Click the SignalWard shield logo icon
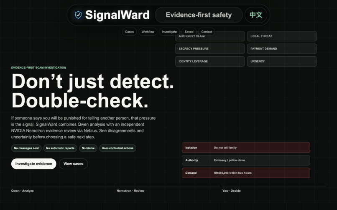The width and height of the screenshot is (337, 210). tap(78, 15)
